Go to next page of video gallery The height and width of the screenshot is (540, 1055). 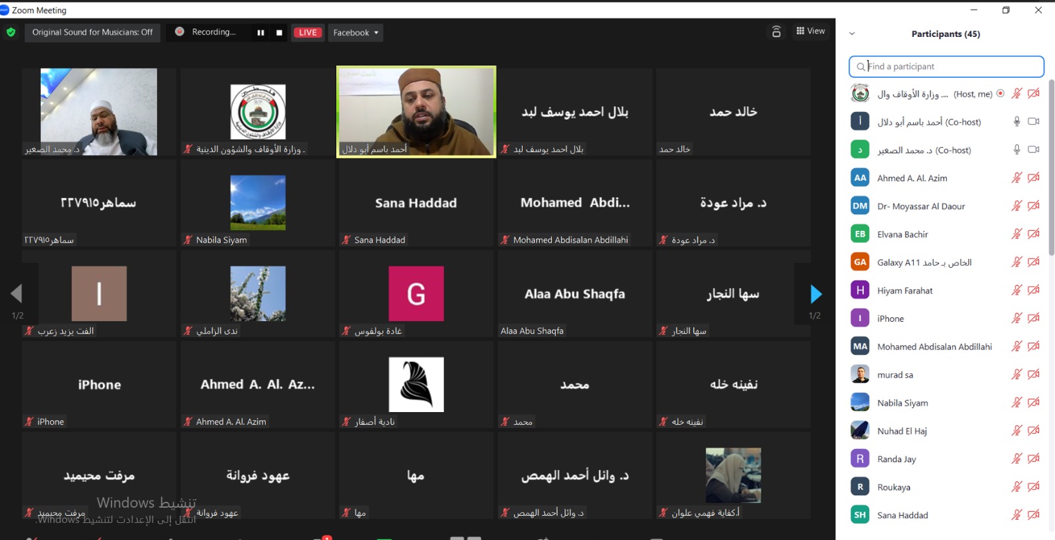click(x=815, y=294)
